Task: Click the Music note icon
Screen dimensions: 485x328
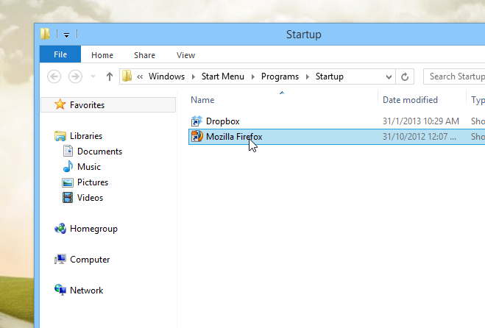Action: point(68,166)
